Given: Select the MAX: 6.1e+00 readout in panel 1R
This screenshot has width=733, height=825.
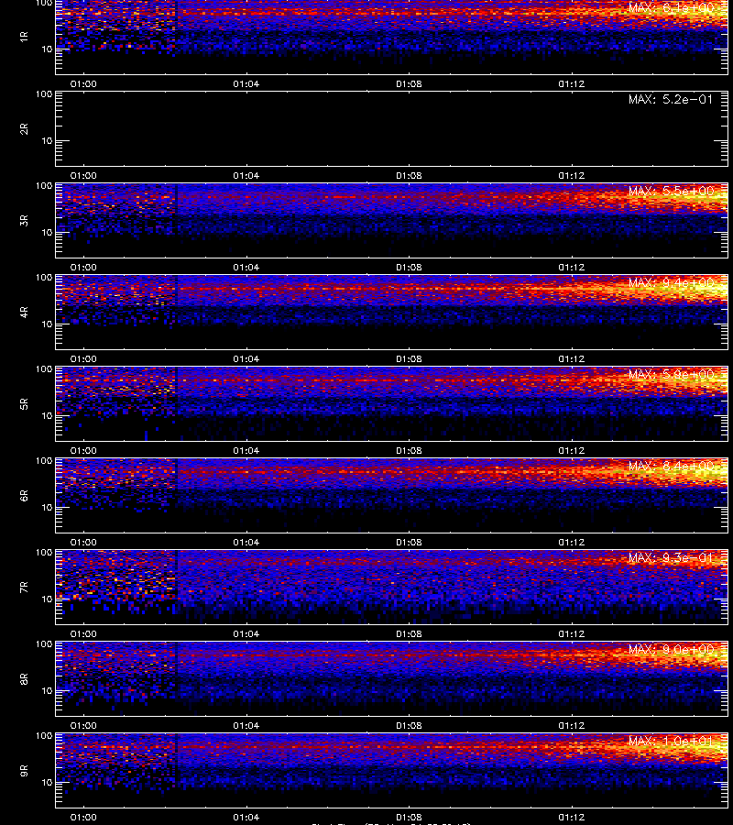Looking at the screenshot, I should coord(671,7).
